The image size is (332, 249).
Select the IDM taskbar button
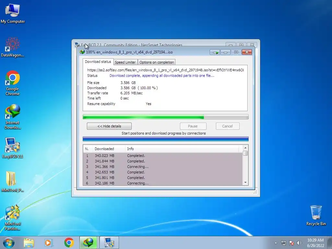point(88,243)
